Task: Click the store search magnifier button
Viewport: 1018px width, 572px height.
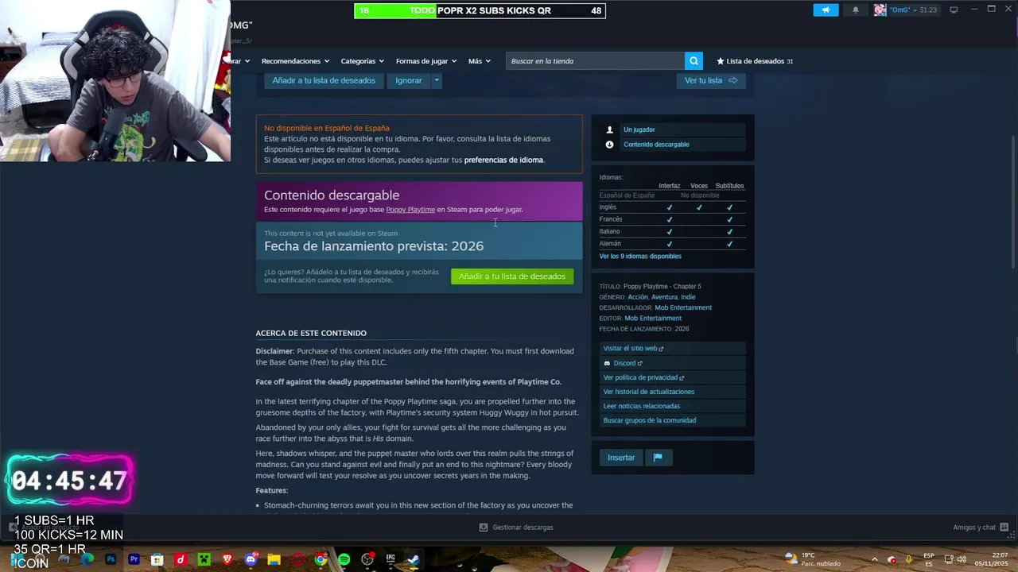Action: (694, 61)
